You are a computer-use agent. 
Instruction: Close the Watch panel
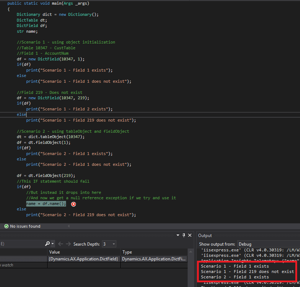pyautogui.click(x=190, y=235)
